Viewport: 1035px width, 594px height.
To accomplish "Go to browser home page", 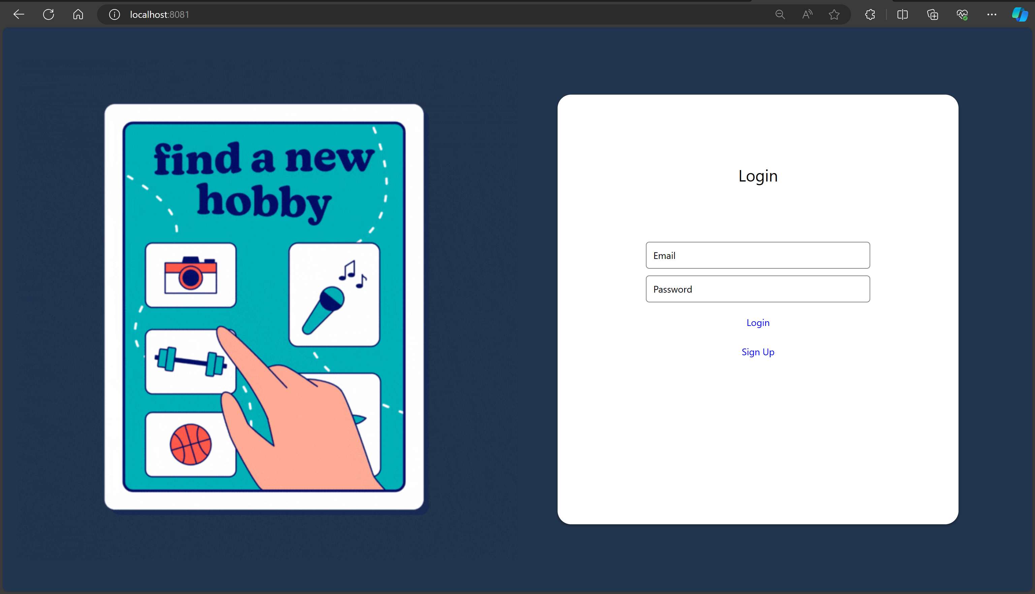I will (x=78, y=15).
